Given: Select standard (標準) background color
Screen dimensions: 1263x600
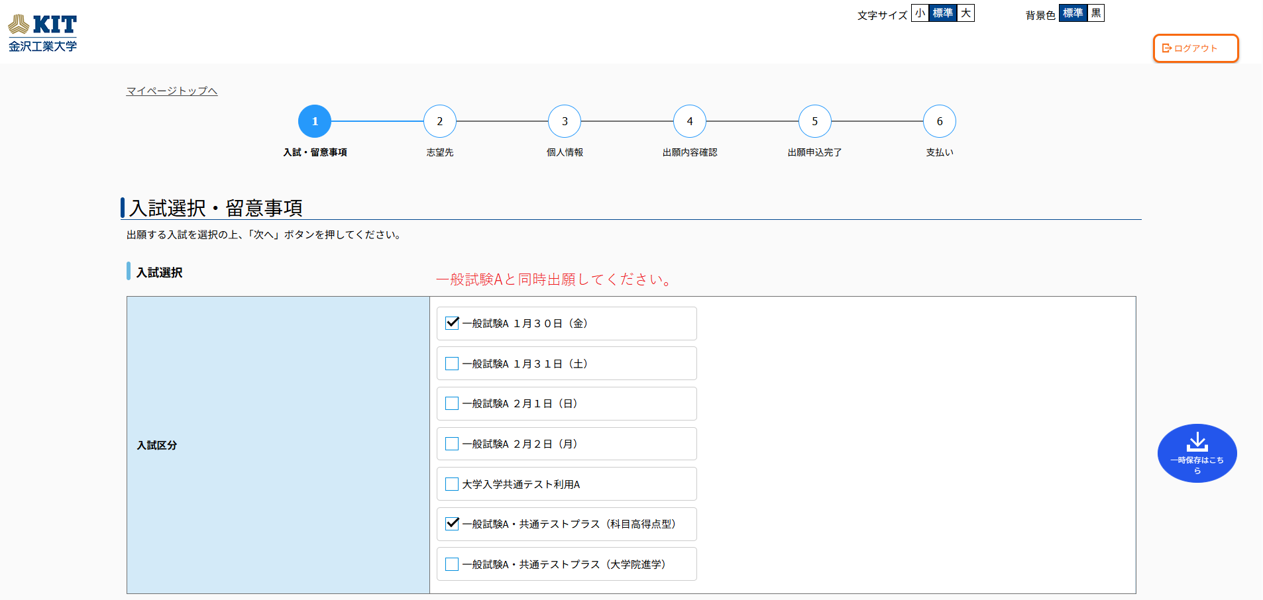Looking at the screenshot, I should click(1072, 13).
